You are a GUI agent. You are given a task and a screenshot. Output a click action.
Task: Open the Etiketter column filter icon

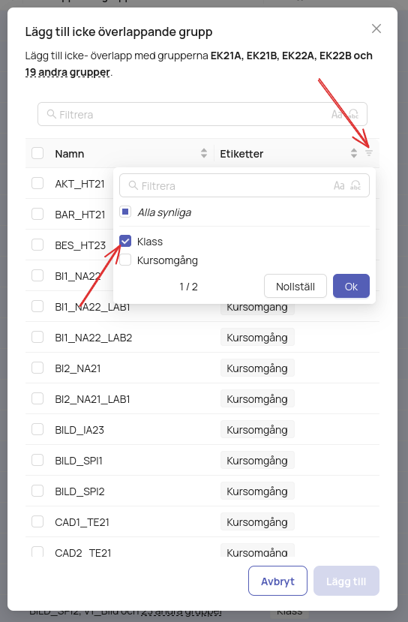click(369, 153)
